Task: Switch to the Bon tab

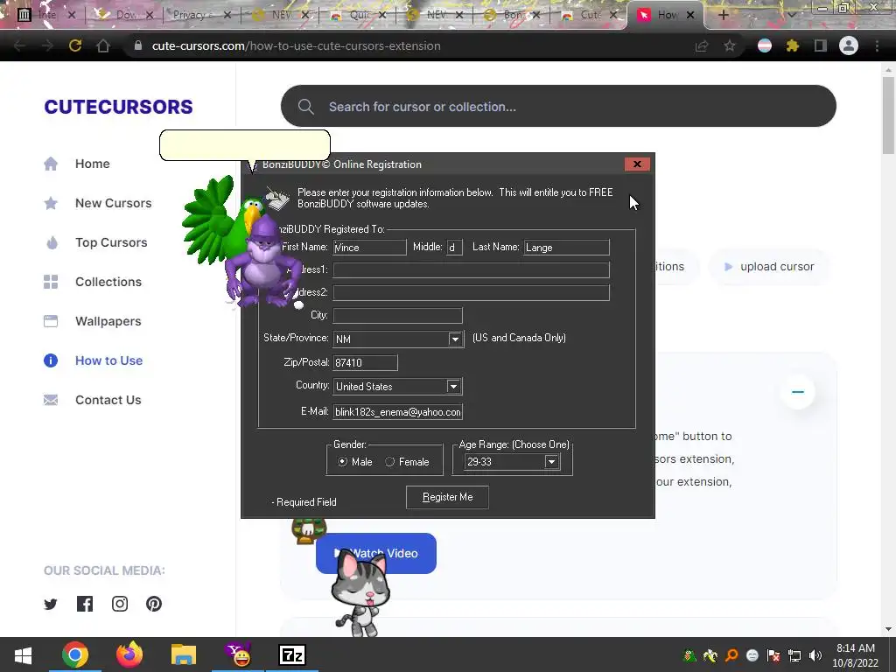Action: pos(512,15)
